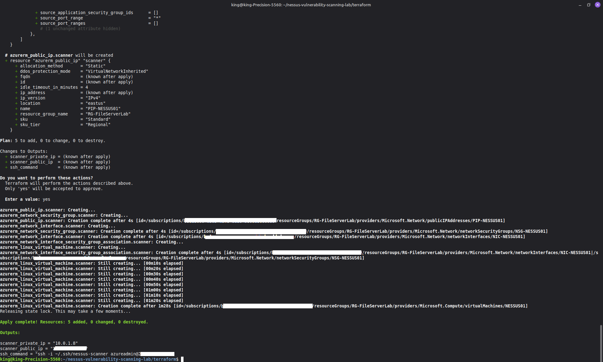Image resolution: width=603 pixels, height=362 pixels.
Task: Click the 'Outputs:' heading
Action: [10, 333]
